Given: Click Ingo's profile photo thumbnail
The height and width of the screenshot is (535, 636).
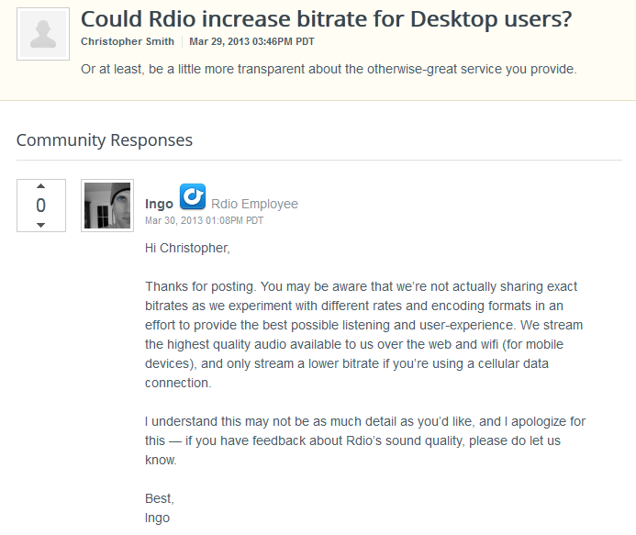Looking at the screenshot, I should click(x=107, y=205).
